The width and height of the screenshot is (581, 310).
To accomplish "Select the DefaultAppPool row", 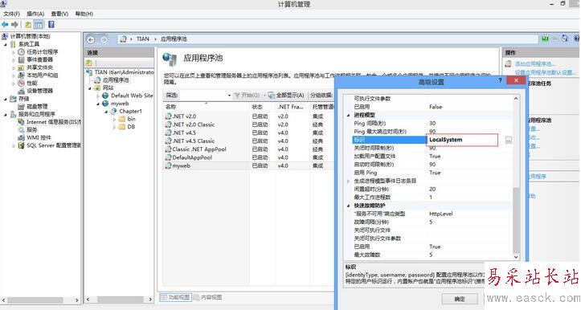I will 248,157.
